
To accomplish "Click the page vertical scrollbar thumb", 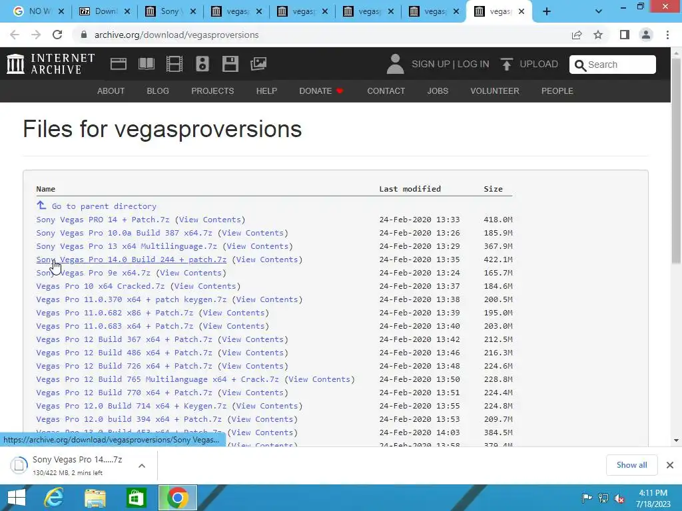I will coord(676,161).
